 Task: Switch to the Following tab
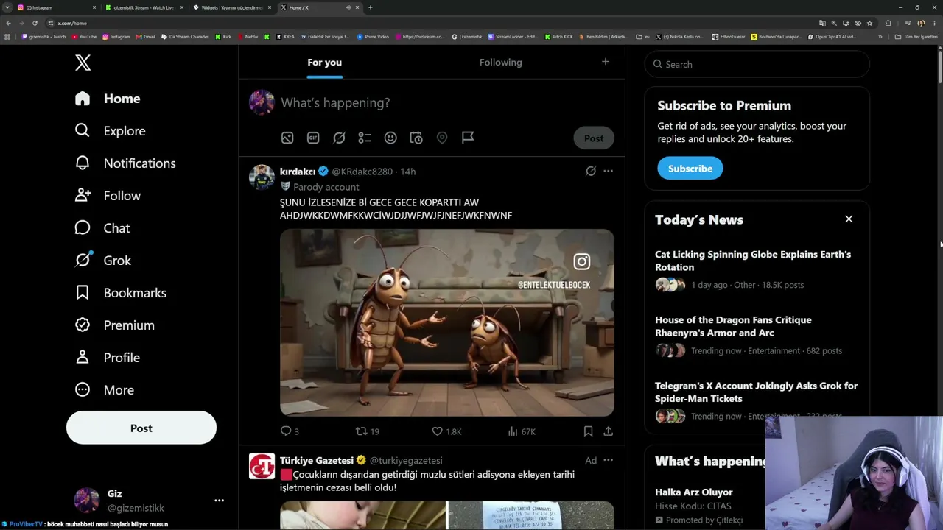tap(500, 63)
